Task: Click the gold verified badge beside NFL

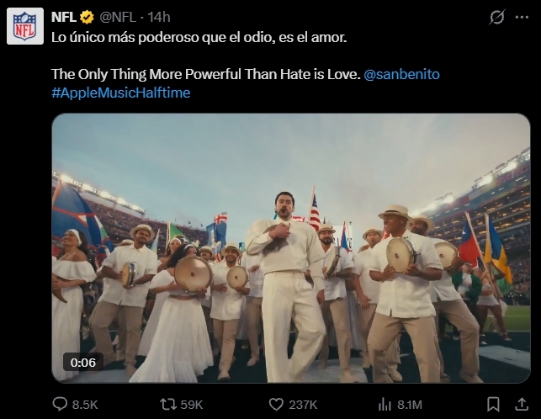Action: 87,17
